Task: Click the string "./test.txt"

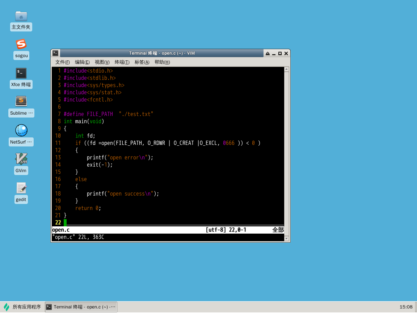Action: click(x=136, y=114)
